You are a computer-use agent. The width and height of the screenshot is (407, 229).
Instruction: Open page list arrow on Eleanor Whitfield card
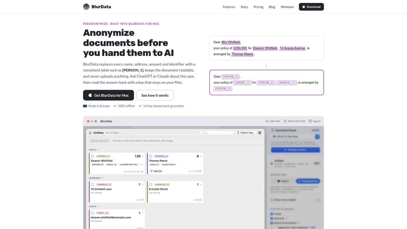click(x=142, y=171)
